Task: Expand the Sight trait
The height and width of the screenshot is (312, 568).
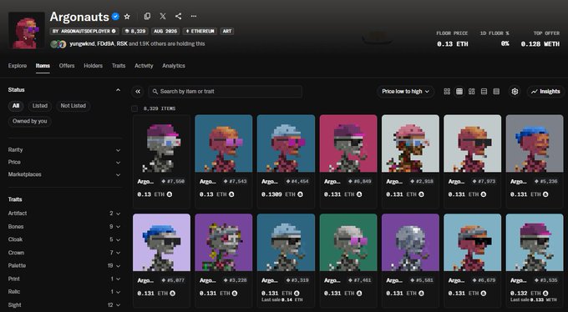Action: pyautogui.click(x=64, y=305)
